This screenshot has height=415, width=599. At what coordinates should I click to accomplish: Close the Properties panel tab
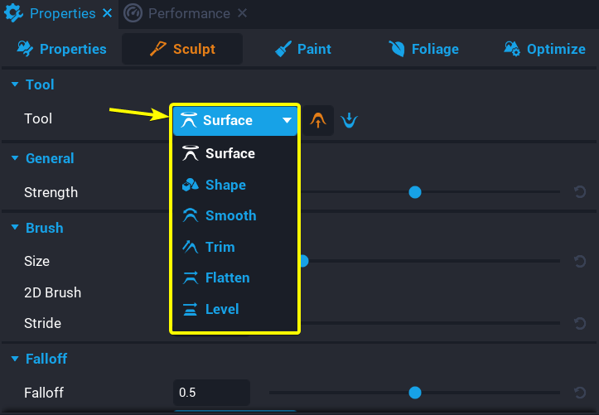click(108, 13)
